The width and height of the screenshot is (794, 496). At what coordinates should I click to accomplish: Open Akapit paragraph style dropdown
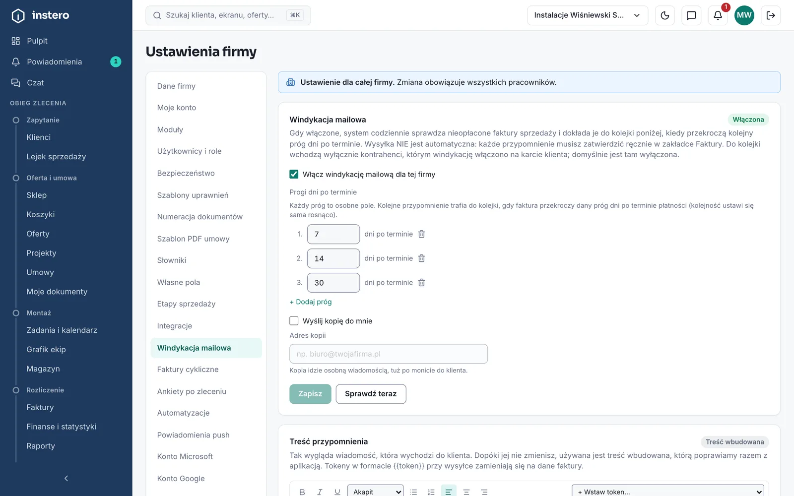[376, 492]
